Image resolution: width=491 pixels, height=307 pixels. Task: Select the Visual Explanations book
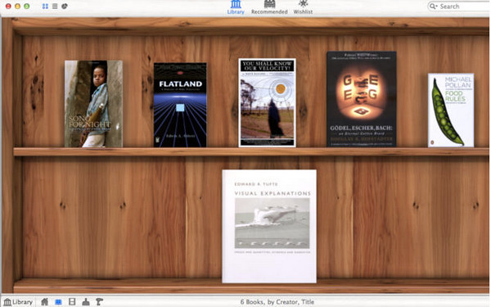[269, 226]
